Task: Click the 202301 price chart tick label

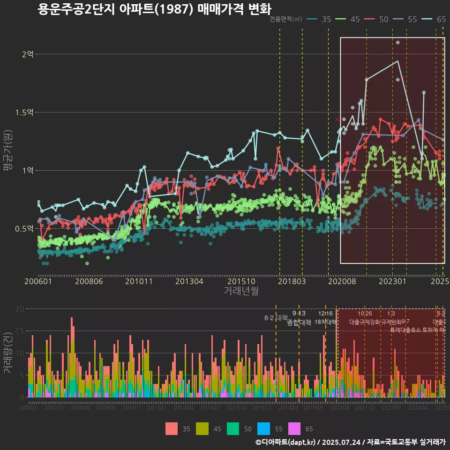Action: (393, 281)
